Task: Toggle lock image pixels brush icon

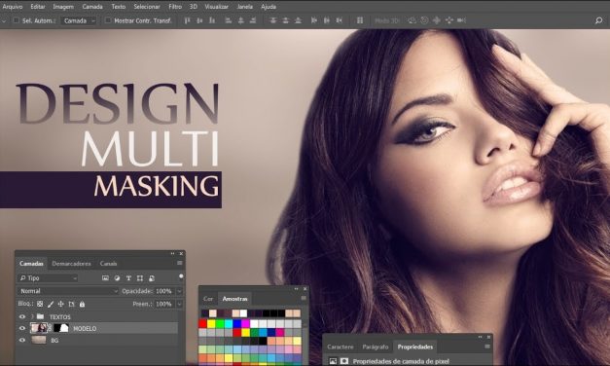Action: (x=51, y=304)
